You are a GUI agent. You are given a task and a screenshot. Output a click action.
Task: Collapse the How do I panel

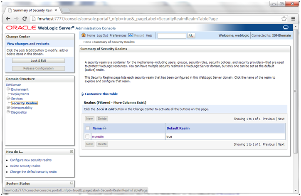click(72, 151)
